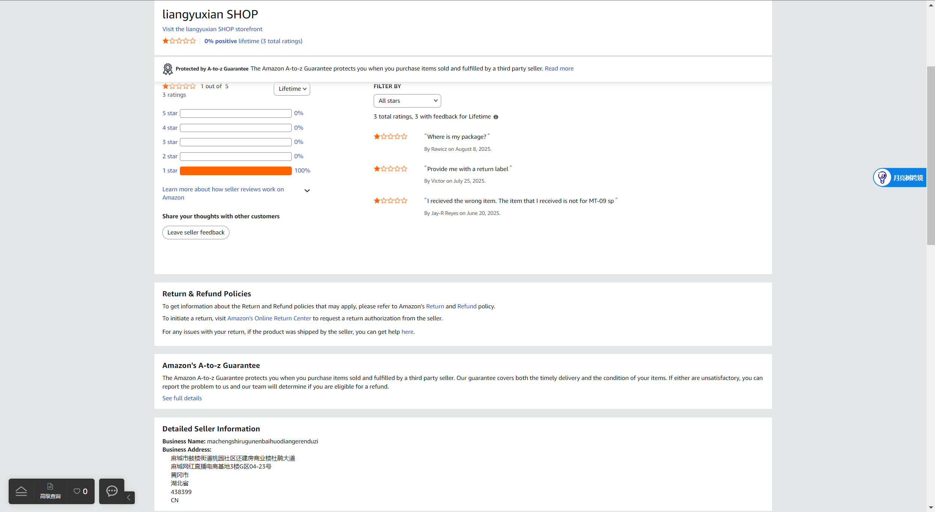Click the info icon beside feedback for Lifetime
The width and height of the screenshot is (935, 512).
coord(496,117)
